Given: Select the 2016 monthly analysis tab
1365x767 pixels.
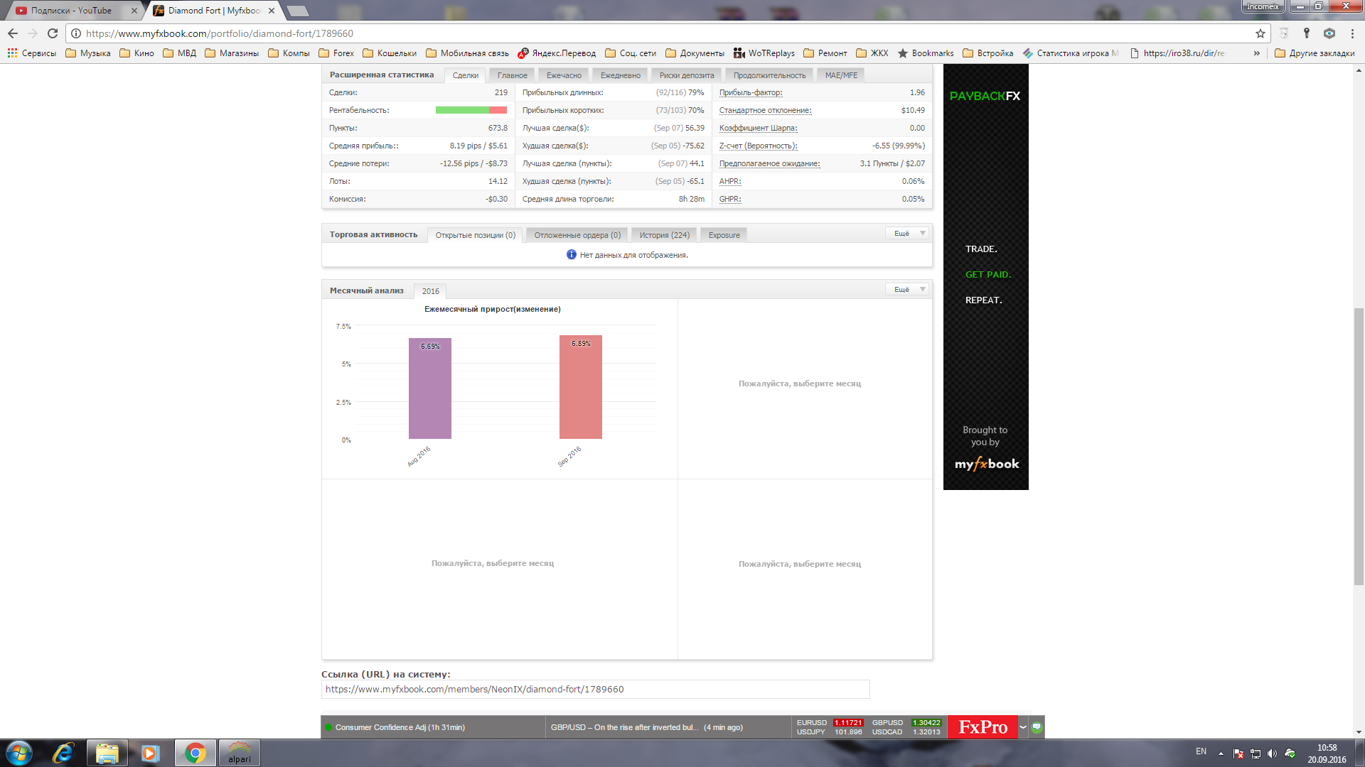Looking at the screenshot, I should [431, 291].
